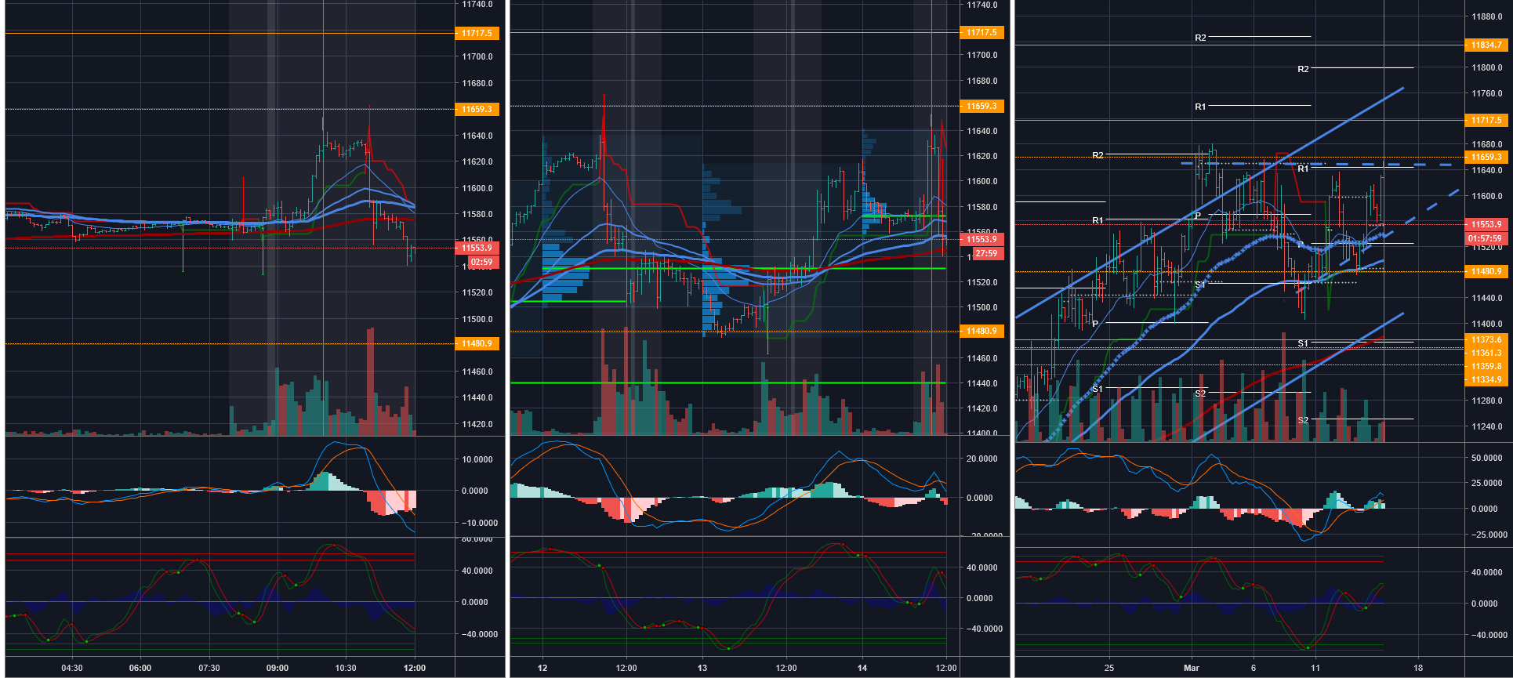Click the 10:30 time axis label
Screen dimensions: 1513x678
click(x=346, y=668)
